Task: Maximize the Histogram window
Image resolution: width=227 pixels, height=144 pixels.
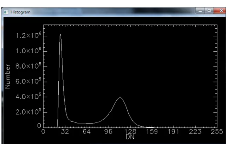Action: [x=209, y=11]
